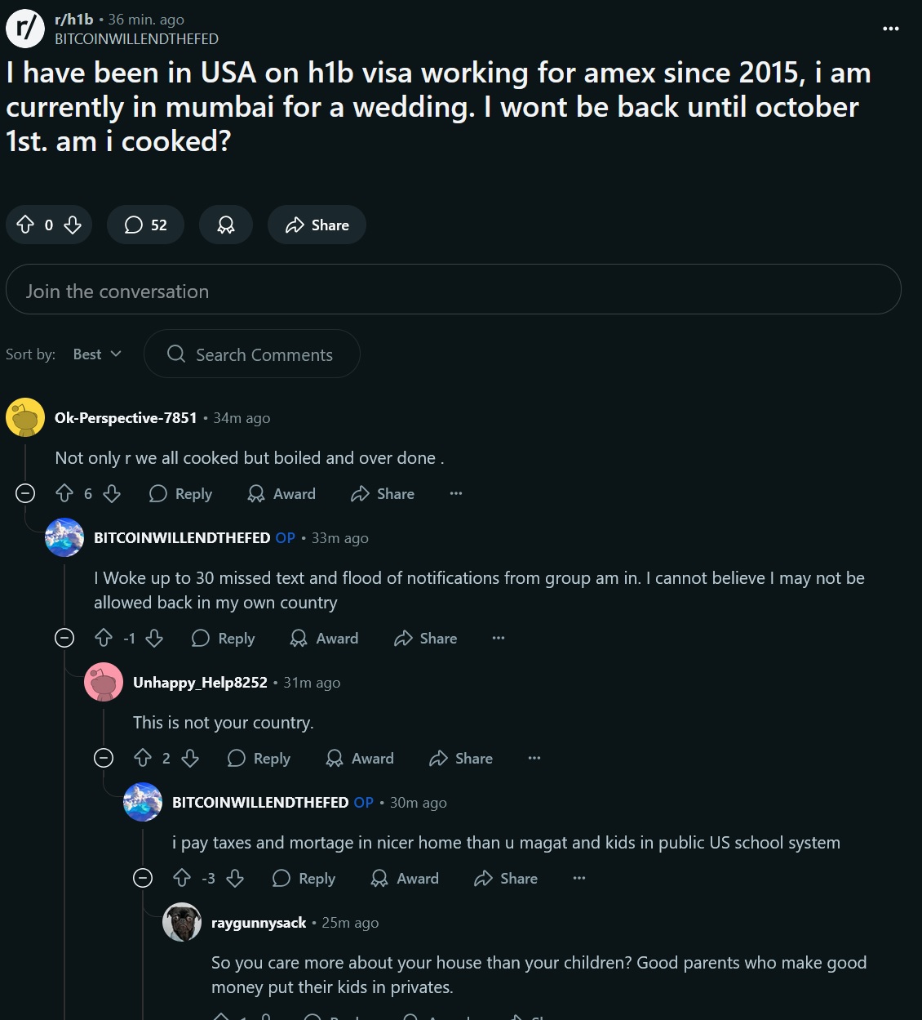Give an award to the post
This screenshot has height=1020, width=922.
(226, 225)
